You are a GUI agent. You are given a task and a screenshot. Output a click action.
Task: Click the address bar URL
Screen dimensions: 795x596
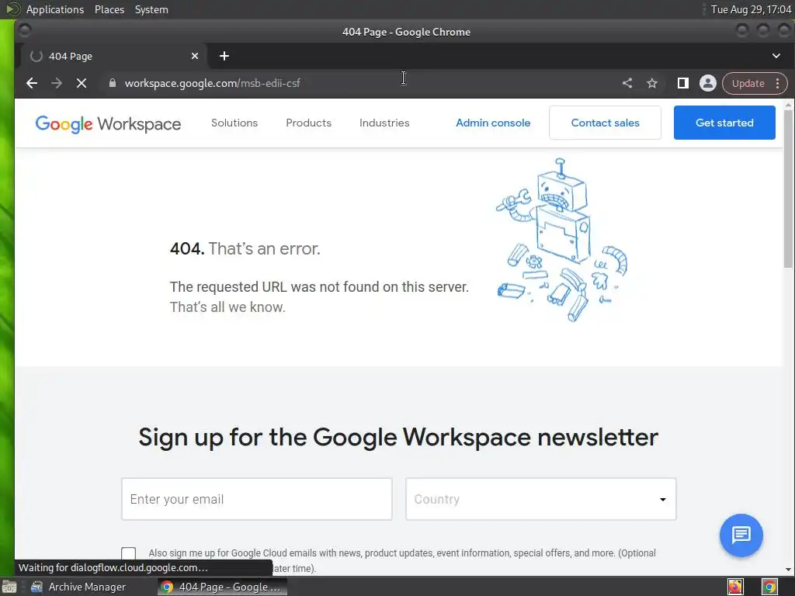(x=213, y=83)
